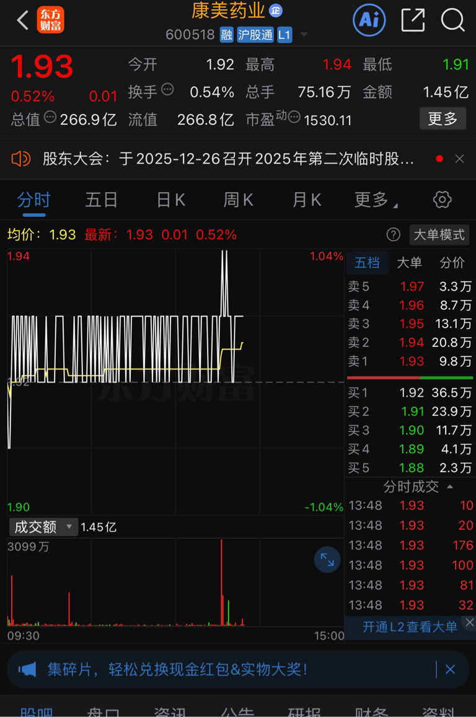The height and width of the screenshot is (717, 476).
Task: Tap the 企 badge next to 康美药业
Action: pos(275,11)
